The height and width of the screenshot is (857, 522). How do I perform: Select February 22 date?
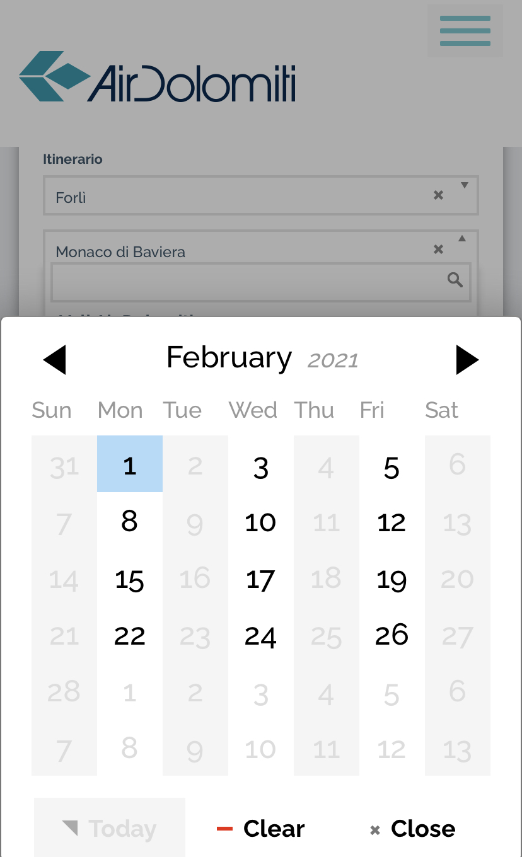point(130,636)
